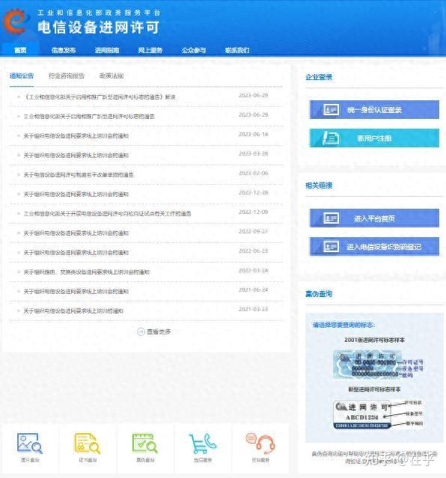Open the first notice dated 2023-06-29
Image resolution: width=446 pixels, height=478 pixels.
(100, 97)
